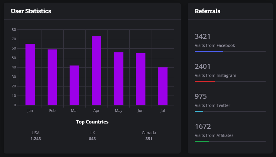This screenshot has width=276, height=157.
Task: Click the Jan bar in the chart
Action: point(30,74)
